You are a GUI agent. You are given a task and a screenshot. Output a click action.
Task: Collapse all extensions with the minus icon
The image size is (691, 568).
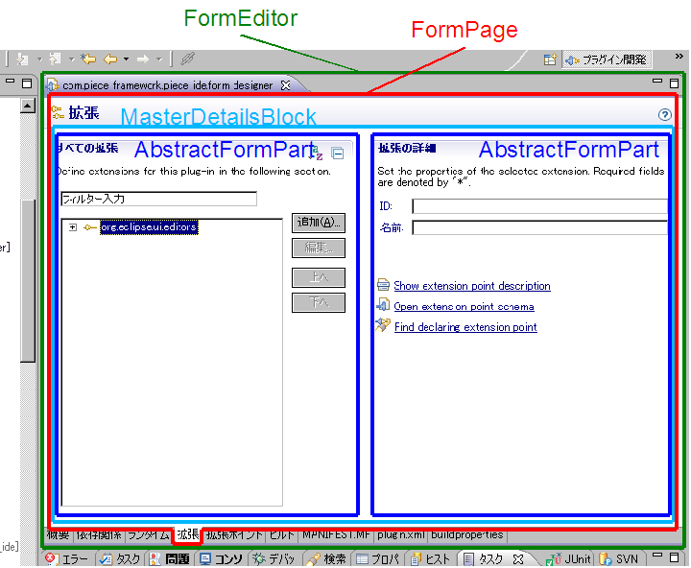click(338, 153)
